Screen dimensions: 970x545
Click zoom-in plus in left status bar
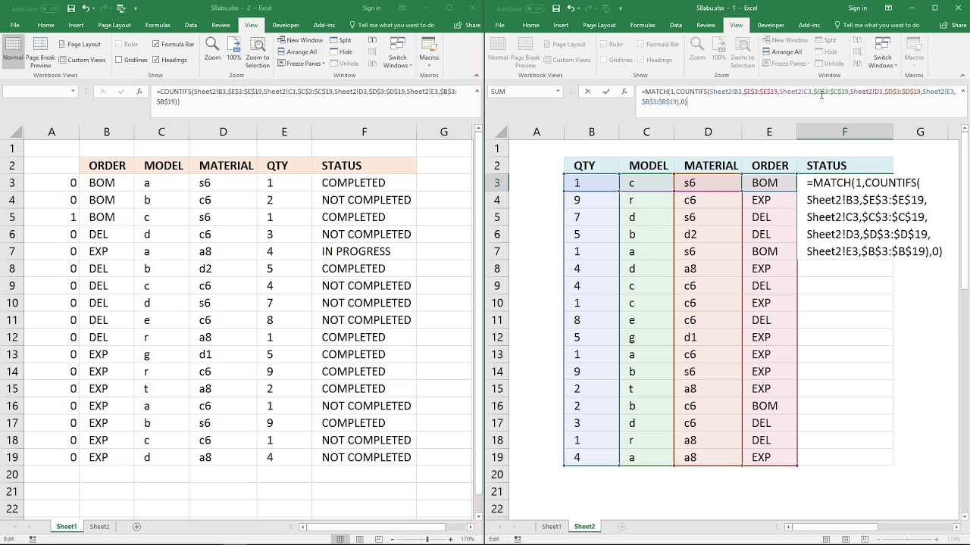[451, 539]
